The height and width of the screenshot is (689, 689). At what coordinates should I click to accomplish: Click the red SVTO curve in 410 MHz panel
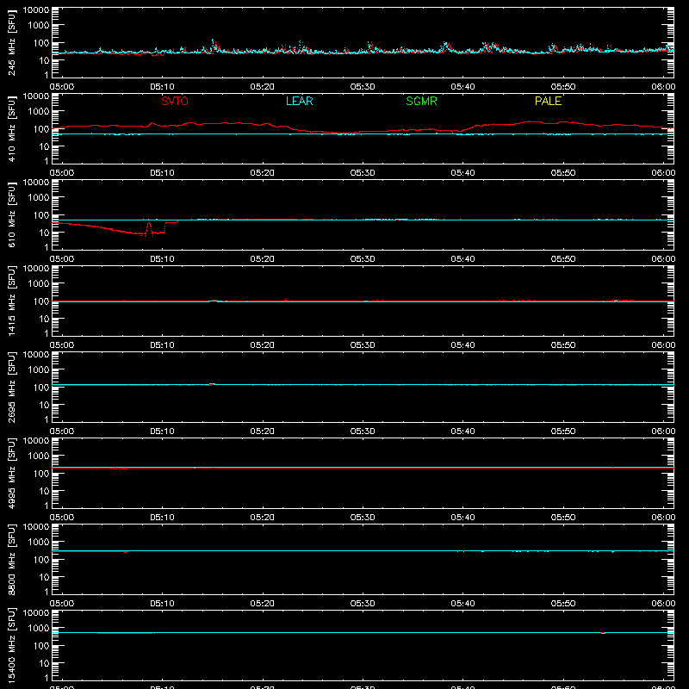(363, 127)
